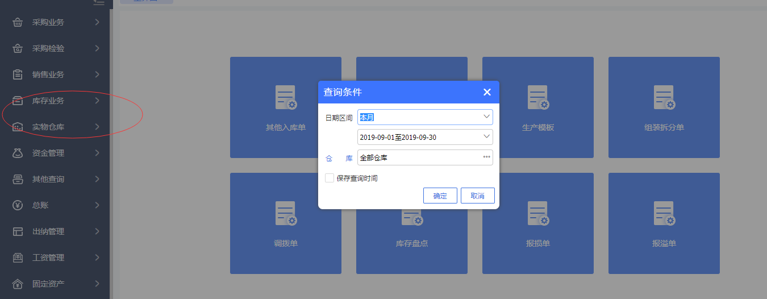Open the 本月 date range dropdown arrow

click(x=487, y=117)
